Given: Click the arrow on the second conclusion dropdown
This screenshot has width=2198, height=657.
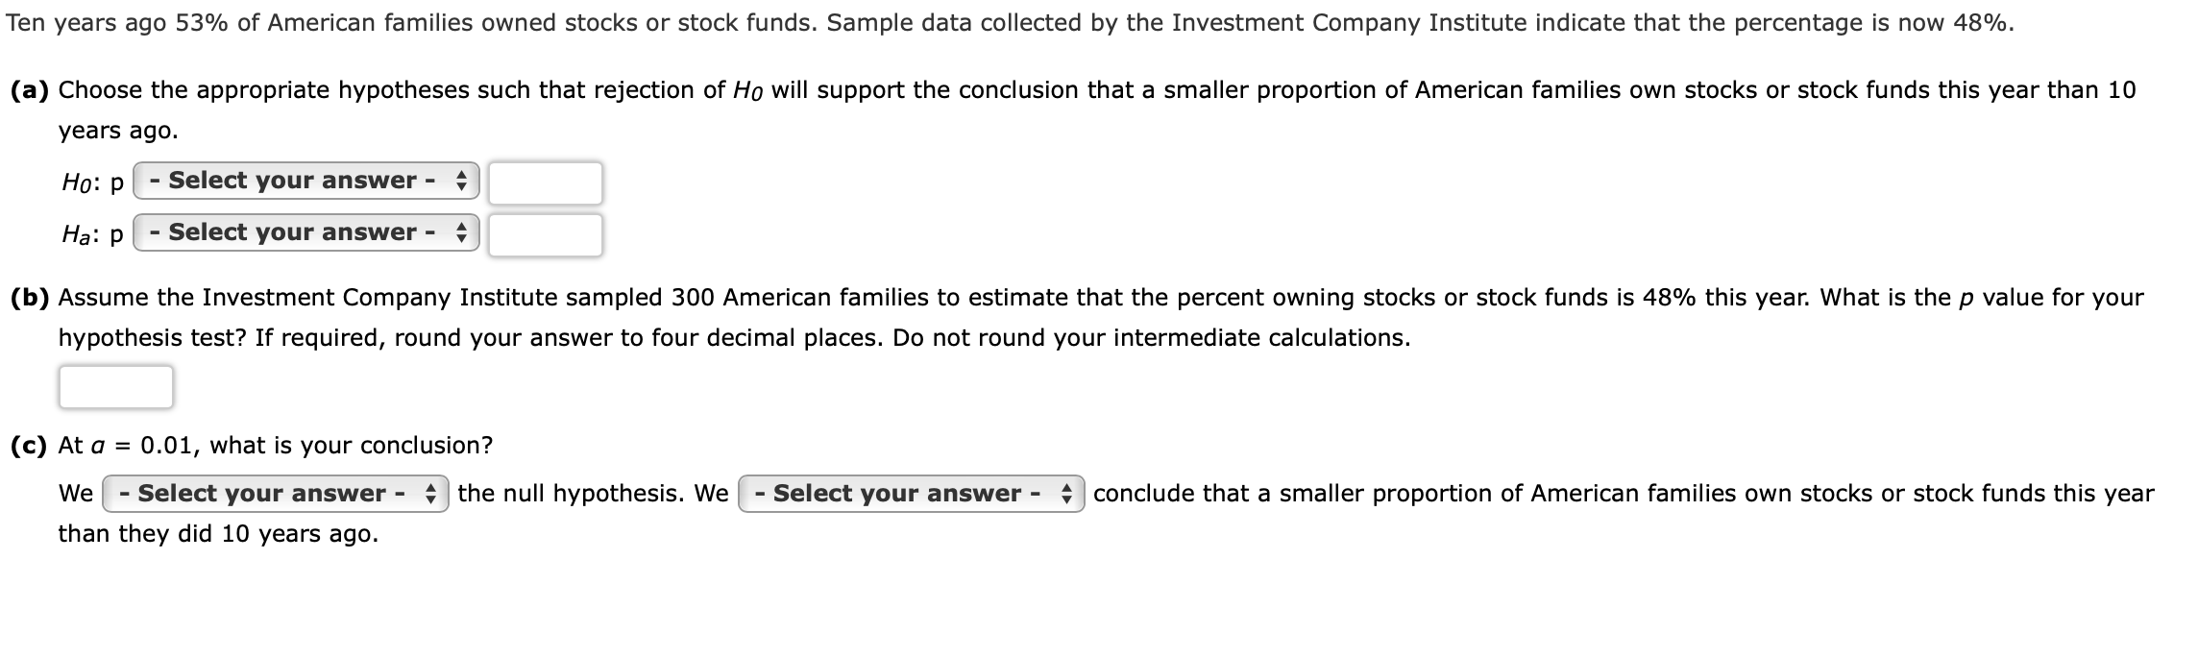Looking at the screenshot, I should 1069,495.
